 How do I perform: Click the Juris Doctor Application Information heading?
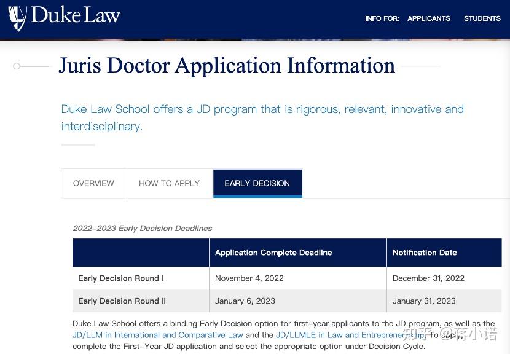coord(227,66)
